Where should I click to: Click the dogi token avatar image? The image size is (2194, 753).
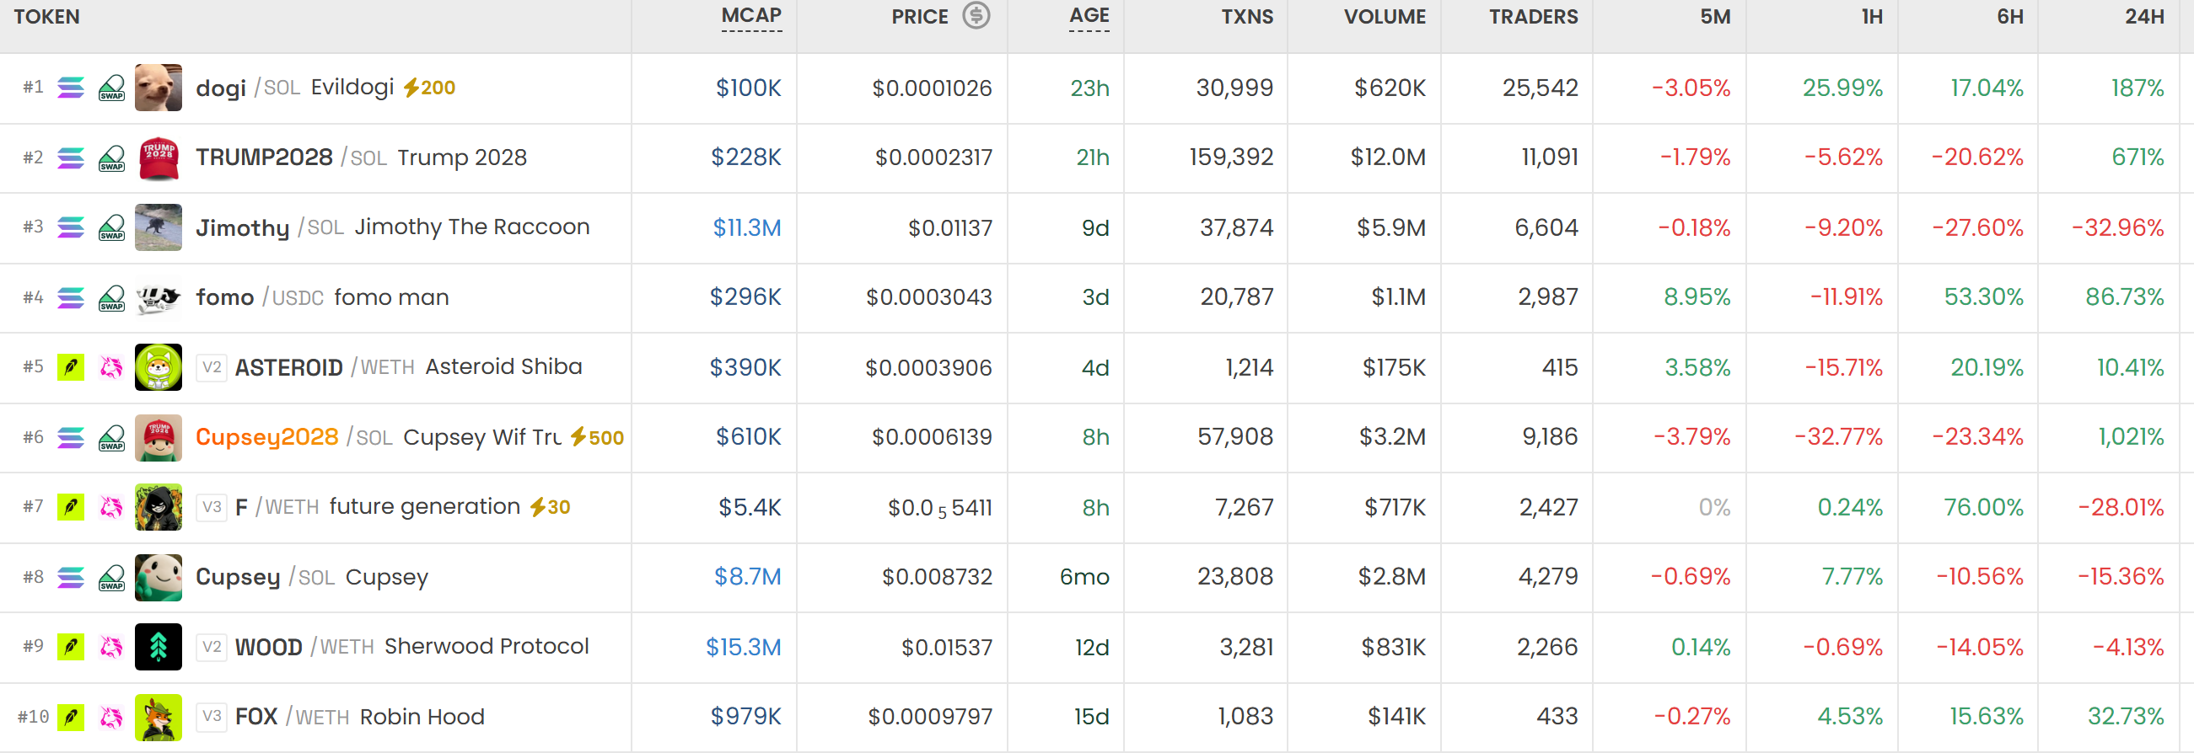pos(159,88)
